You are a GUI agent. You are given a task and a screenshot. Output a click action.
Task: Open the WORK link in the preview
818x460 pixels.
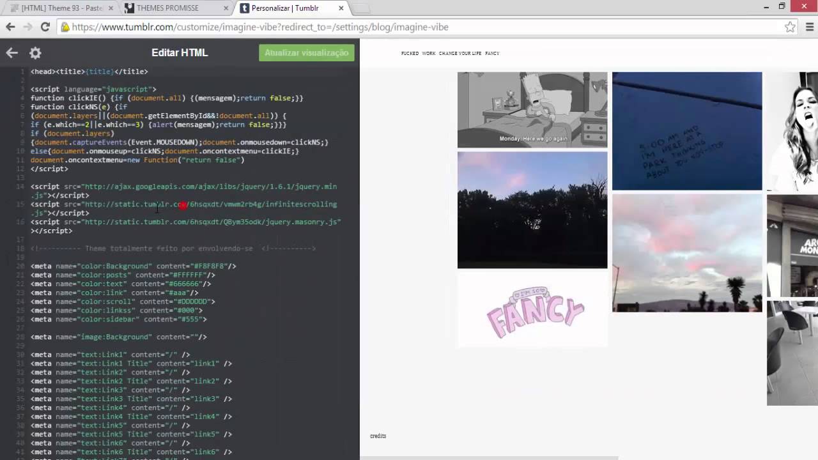429,54
